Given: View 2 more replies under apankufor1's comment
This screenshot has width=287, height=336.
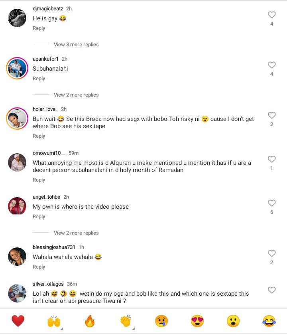Looking at the screenshot, I should [76, 95].
